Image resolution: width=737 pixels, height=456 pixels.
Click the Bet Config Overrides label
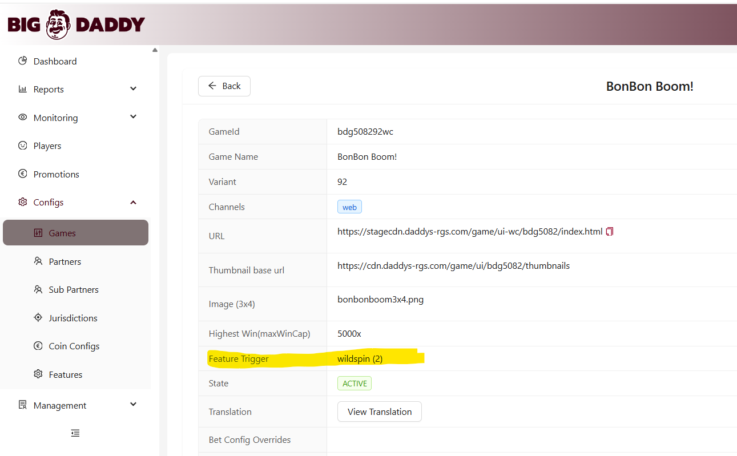(x=250, y=440)
